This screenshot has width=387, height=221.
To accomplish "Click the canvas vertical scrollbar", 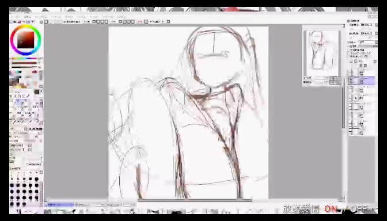I will tap(343, 103).
